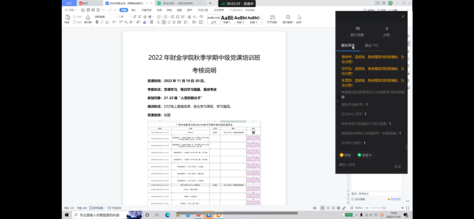
Task: Click the chat message input field
Action: click(364, 165)
